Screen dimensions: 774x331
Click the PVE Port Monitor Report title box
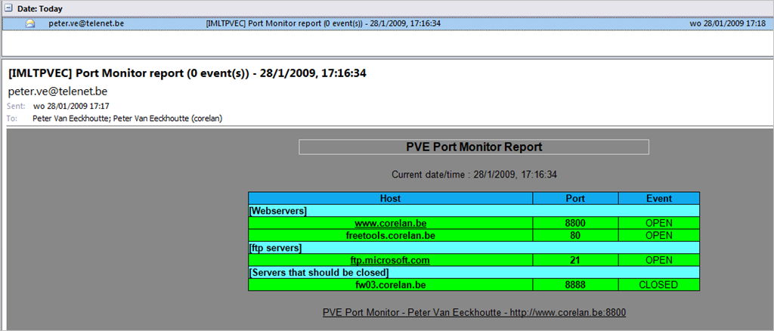[x=474, y=147]
